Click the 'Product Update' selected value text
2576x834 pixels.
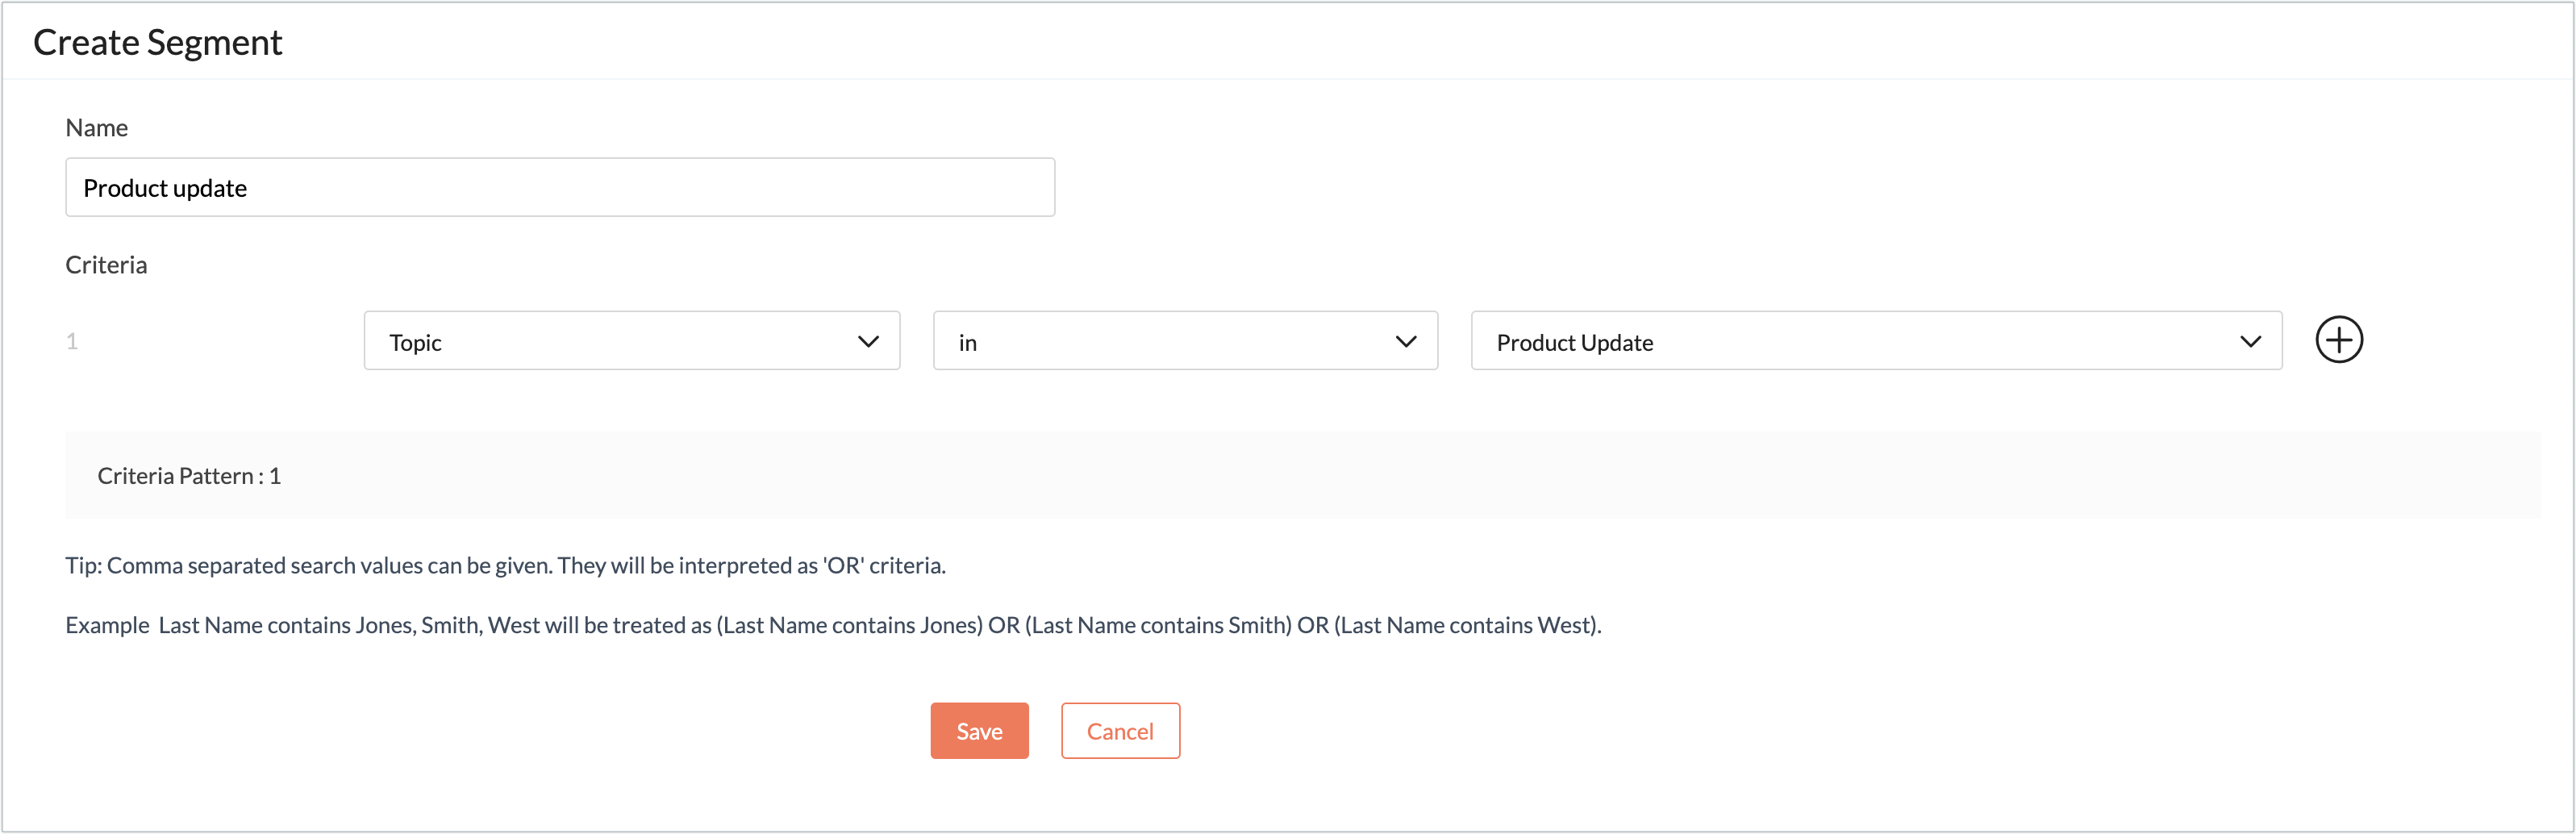pos(1574,343)
